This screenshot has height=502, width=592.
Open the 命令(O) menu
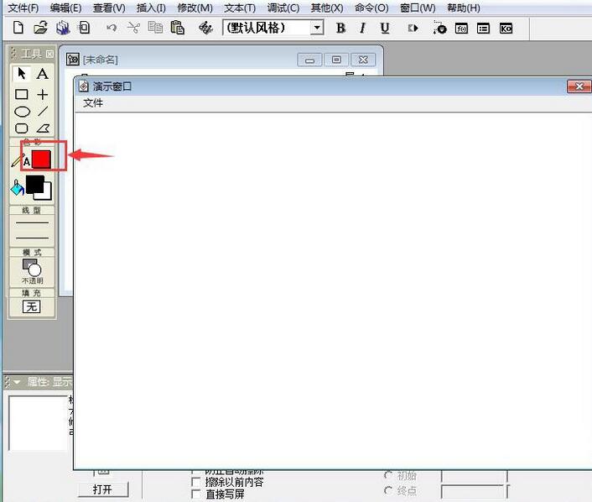371,8
